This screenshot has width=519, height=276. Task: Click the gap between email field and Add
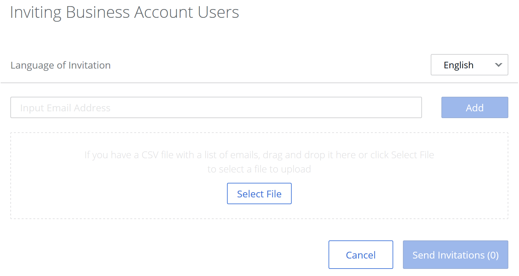(432, 107)
